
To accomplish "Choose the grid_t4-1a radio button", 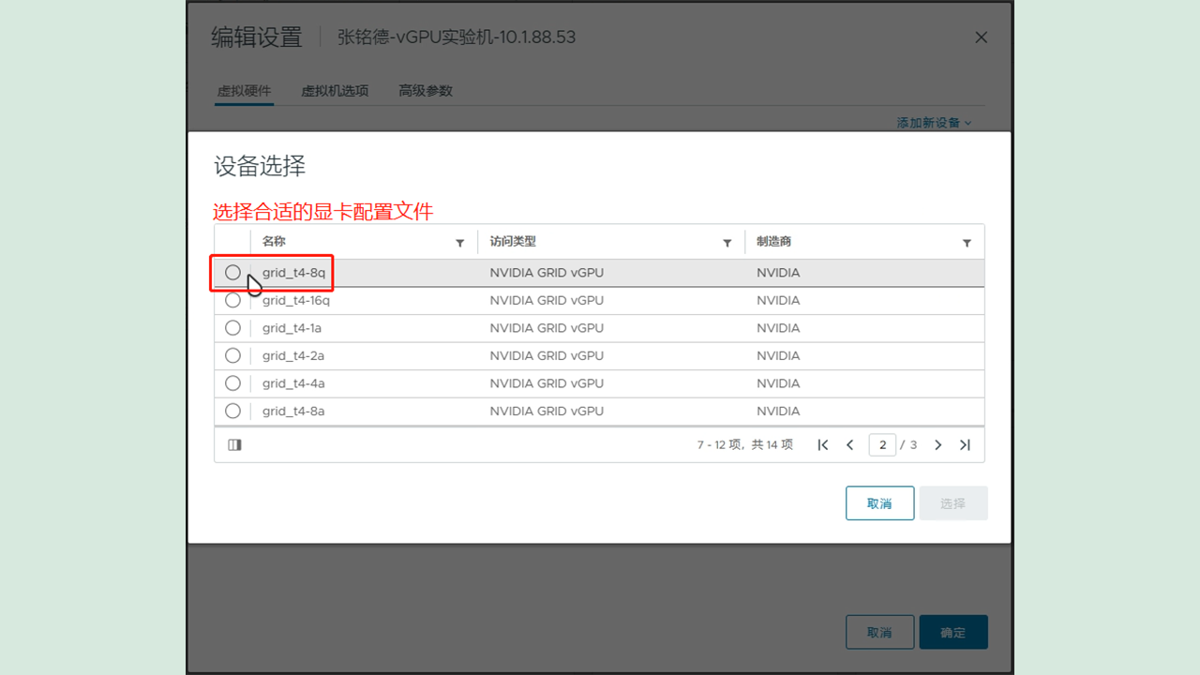I will click(232, 328).
